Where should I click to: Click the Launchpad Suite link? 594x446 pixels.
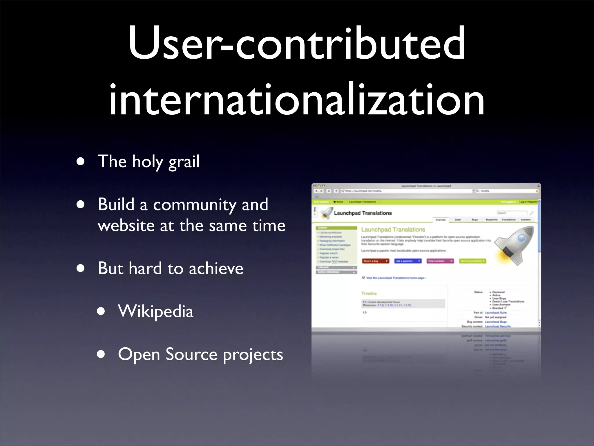click(x=496, y=313)
